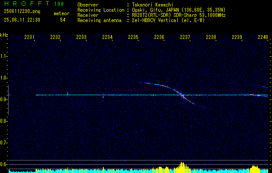Click the gray vertical range bar beside the frequency axis
Image resolution: width=272 pixels, height=173 pixels.
click(x=8, y=100)
